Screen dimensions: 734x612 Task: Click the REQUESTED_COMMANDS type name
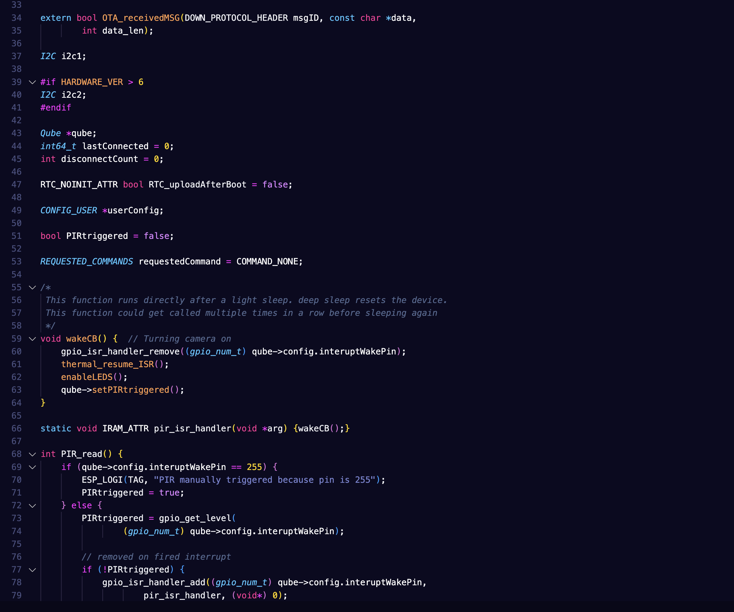coord(86,261)
